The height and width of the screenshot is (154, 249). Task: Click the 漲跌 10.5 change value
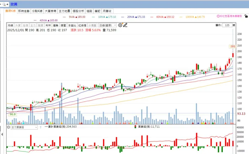point(77,30)
